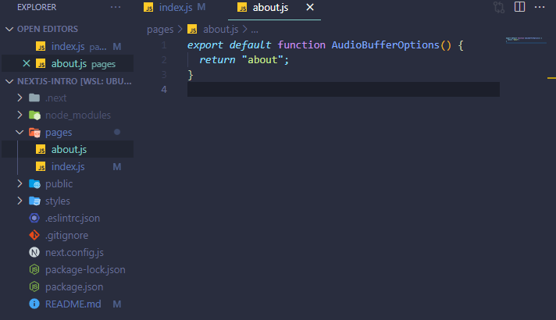Click the Split Editor Right icon

519,8
